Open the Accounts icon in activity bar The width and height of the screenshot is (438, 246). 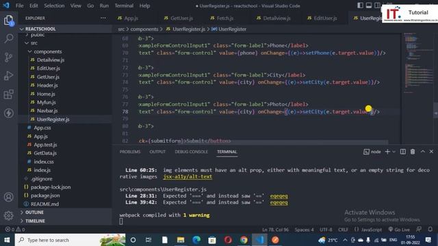pos(9,197)
